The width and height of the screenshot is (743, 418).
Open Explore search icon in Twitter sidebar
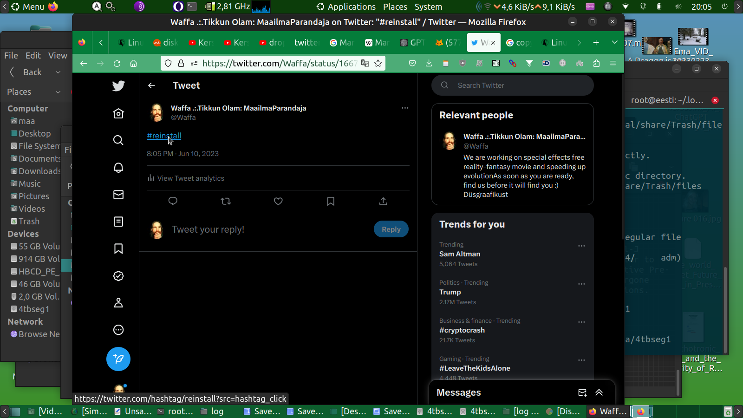pos(118,140)
